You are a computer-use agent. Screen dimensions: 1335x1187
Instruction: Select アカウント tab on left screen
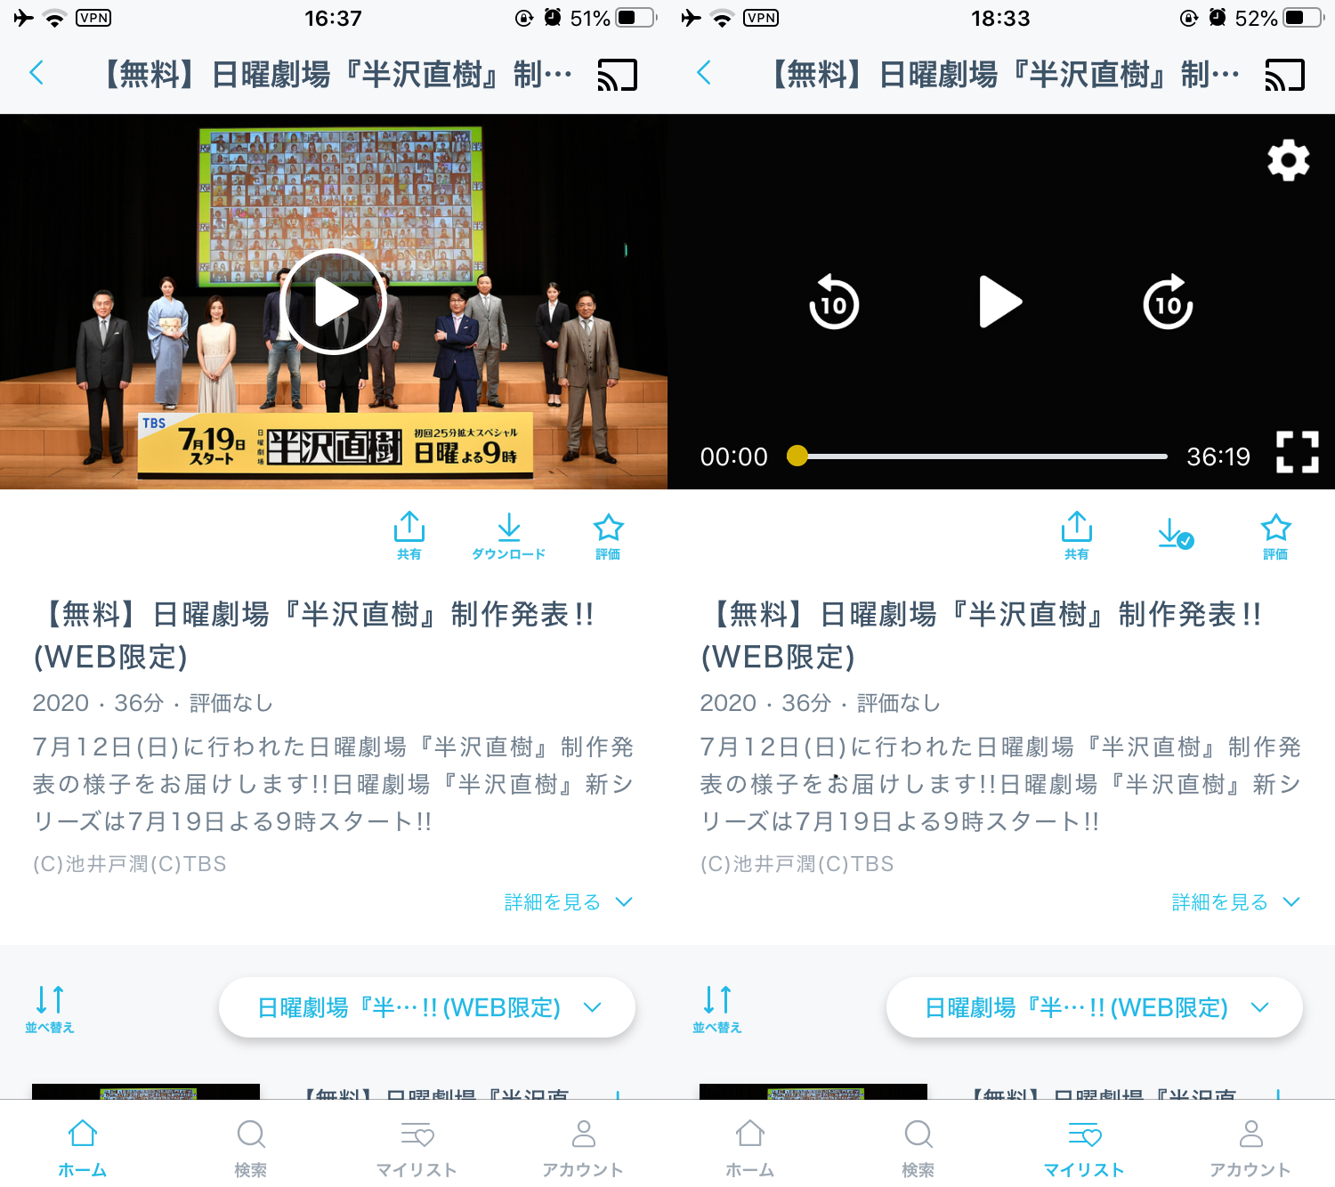point(583,1148)
